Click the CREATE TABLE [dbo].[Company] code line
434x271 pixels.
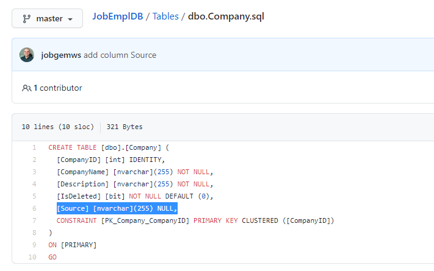click(109, 147)
